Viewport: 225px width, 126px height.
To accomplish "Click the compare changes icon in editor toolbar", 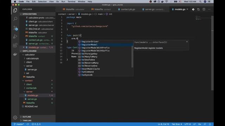I will [x=198, y=9].
